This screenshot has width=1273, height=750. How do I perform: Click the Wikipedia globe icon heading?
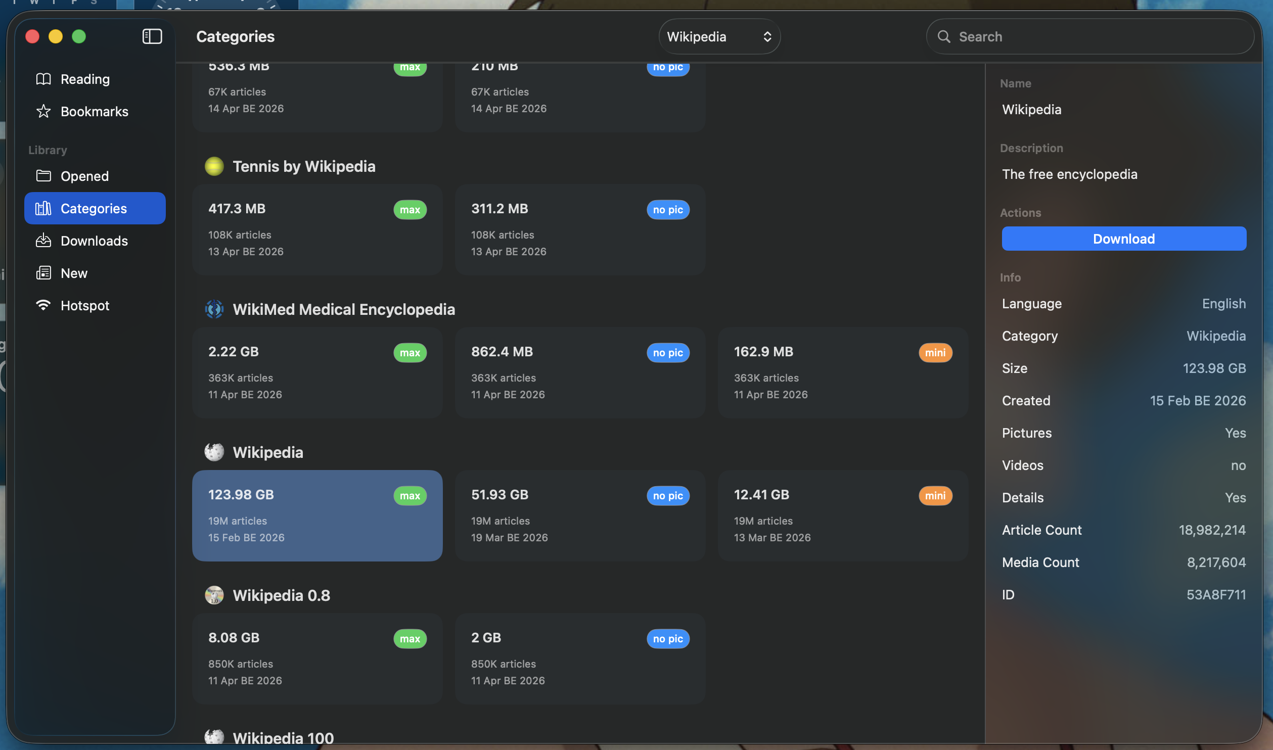coord(214,452)
